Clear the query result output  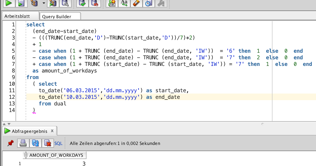[47, 143]
